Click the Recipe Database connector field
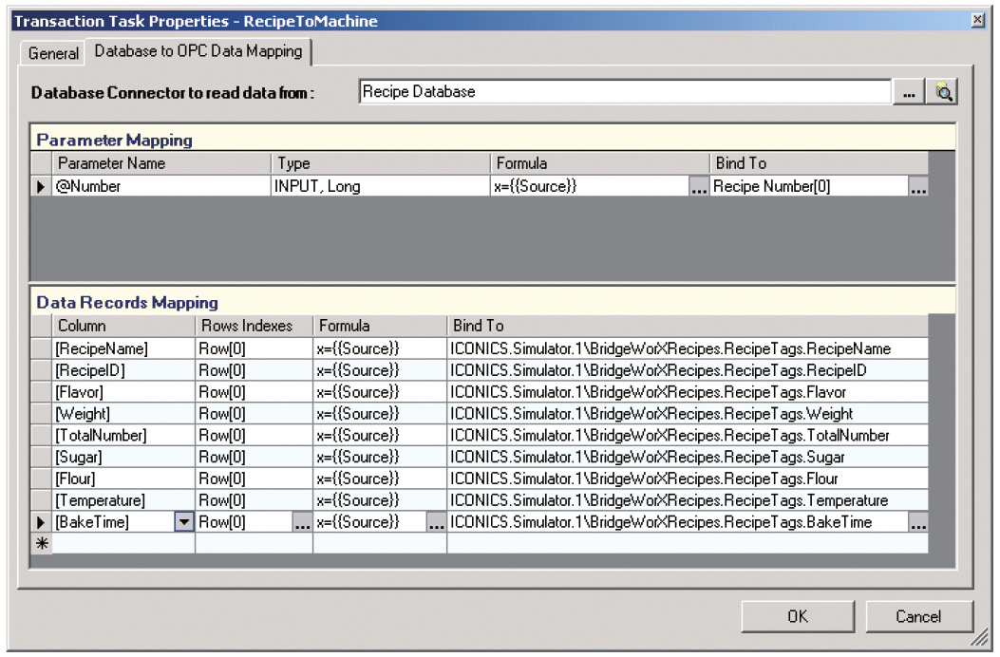1000x657 pixels. (x=625, y=92)
